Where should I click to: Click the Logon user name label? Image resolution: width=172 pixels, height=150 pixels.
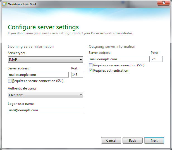(x=20, y=104)
